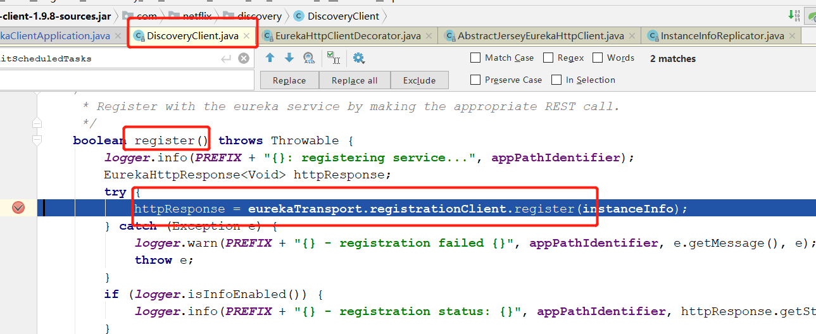Focus the replace text input field

click(127, 80)
